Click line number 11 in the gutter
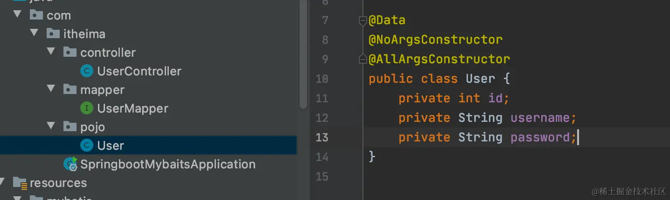Screen dimensions: 670x200 coord(322,98)
